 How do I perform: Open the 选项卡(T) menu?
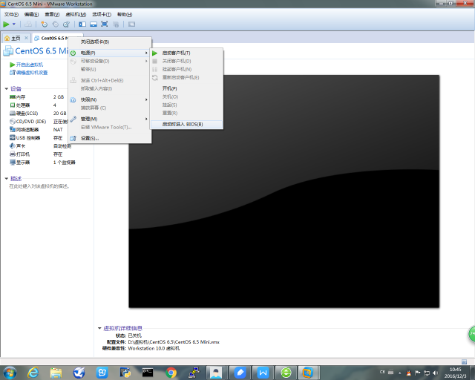click(102, 14)
